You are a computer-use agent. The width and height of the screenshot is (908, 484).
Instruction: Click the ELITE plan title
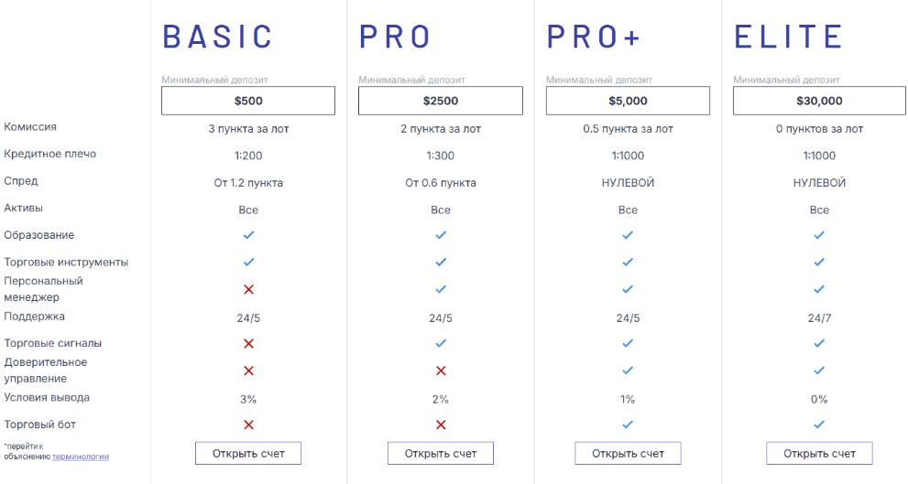click(x=788, y=37)
